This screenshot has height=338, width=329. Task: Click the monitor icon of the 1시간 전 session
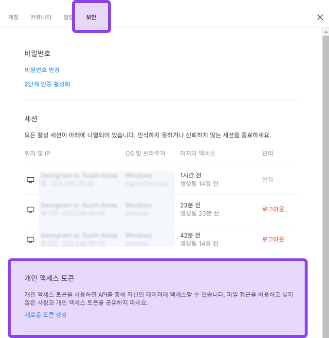pos(31,180)
